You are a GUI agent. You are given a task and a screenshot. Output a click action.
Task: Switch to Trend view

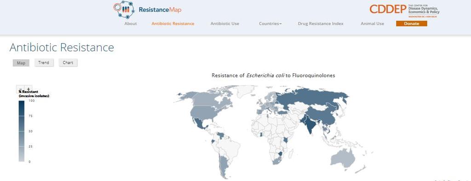44,62
